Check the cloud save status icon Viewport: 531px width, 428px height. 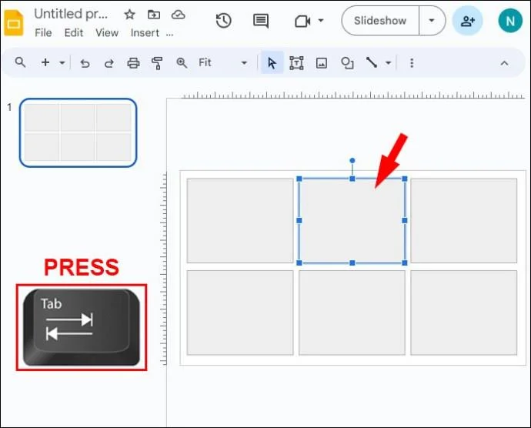(x=178, y=14)
